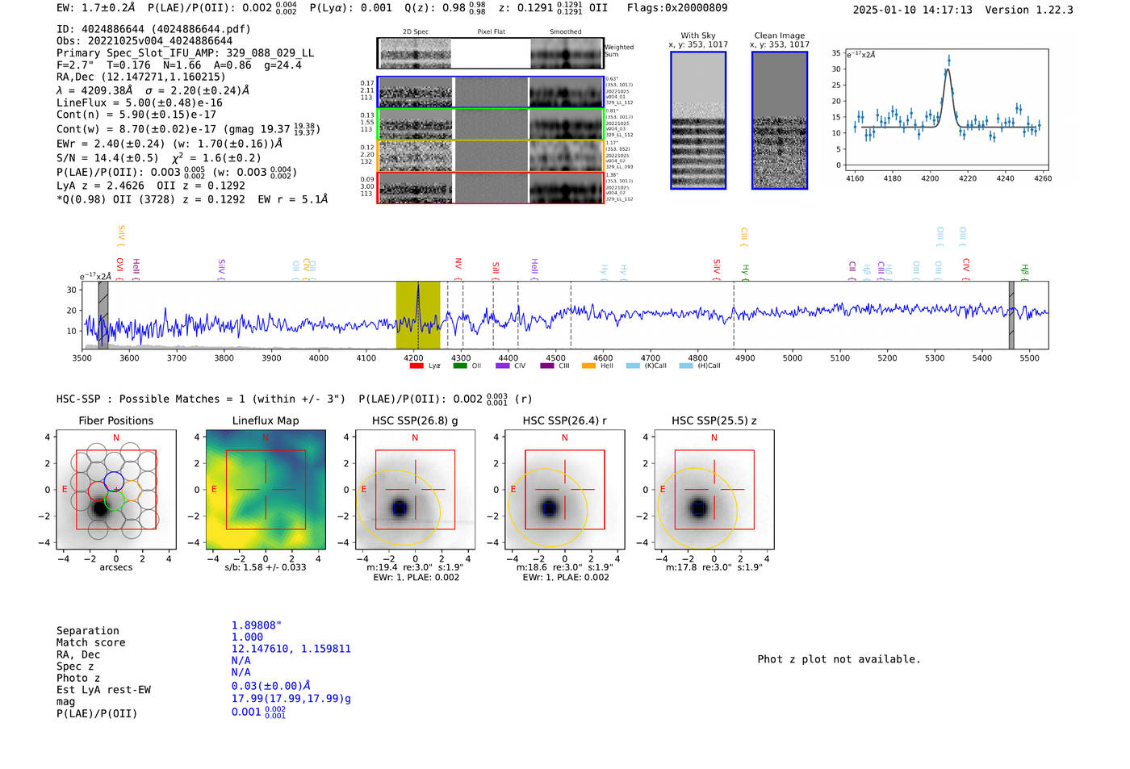
Task: Click the orange HeII legend swatch
Action: coord(588,366)
